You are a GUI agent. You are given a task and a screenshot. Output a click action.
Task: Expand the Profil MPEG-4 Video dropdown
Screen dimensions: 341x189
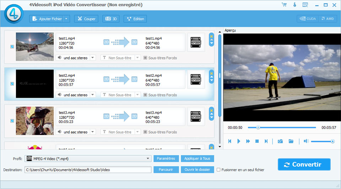click(x=148, y=158)
